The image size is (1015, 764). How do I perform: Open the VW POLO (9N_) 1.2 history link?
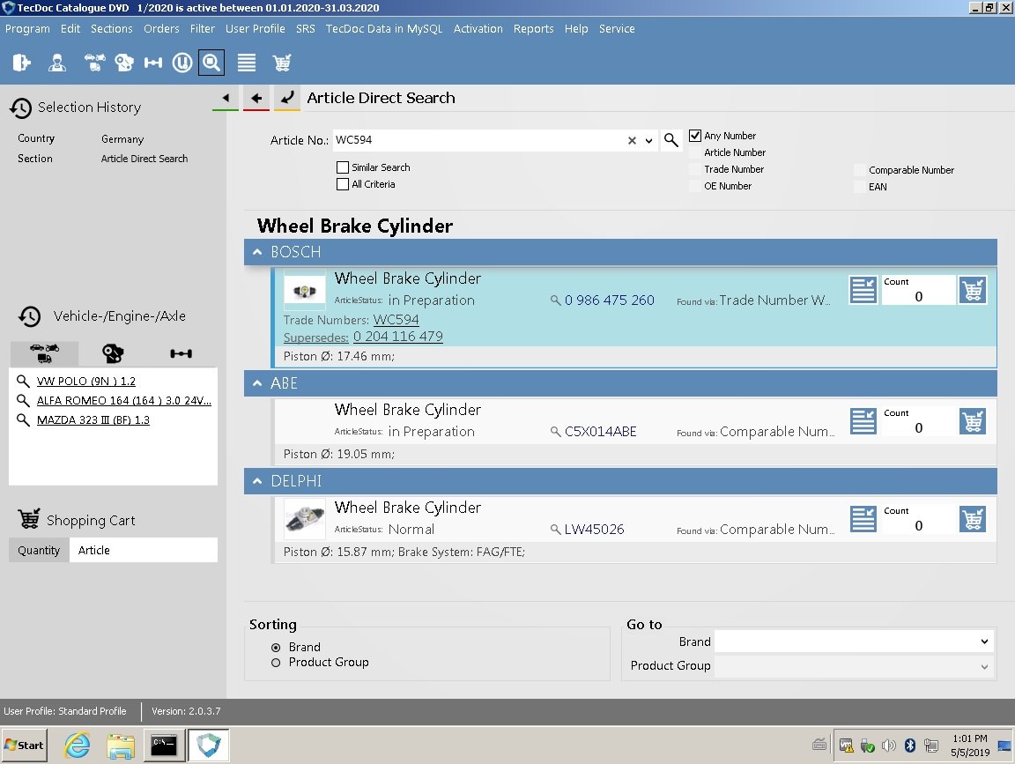pyautogui.click(x=86, y=382)
